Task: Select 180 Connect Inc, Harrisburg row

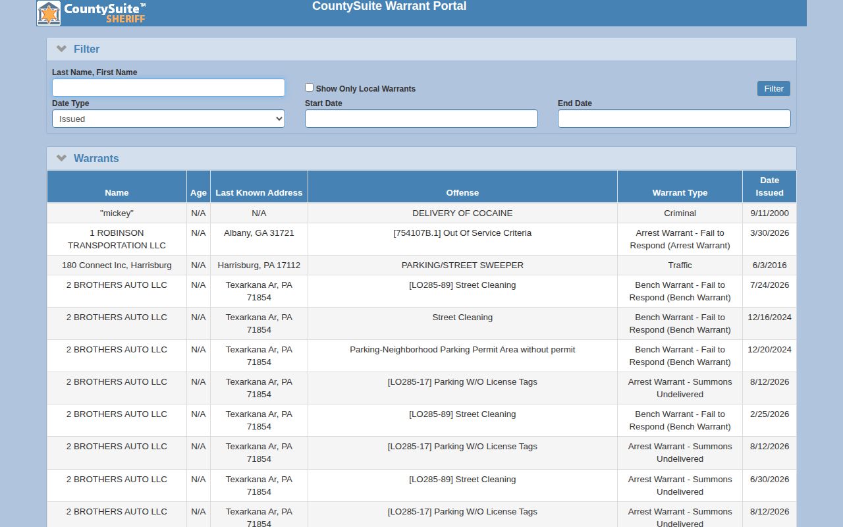Action: tap(421, 265)
